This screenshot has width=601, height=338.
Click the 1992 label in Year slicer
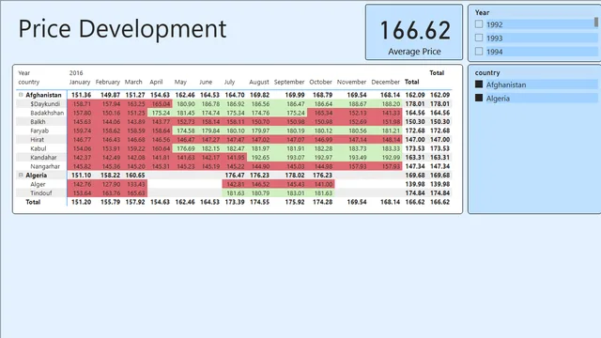coord(495,24)
